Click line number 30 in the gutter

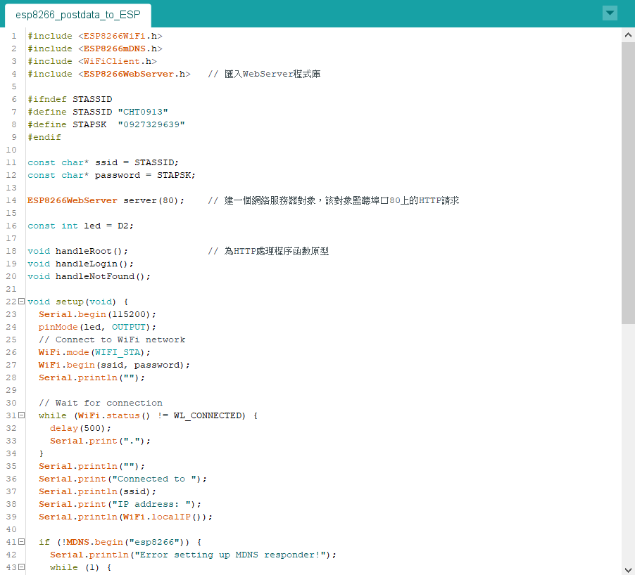[x=11, y=403]
